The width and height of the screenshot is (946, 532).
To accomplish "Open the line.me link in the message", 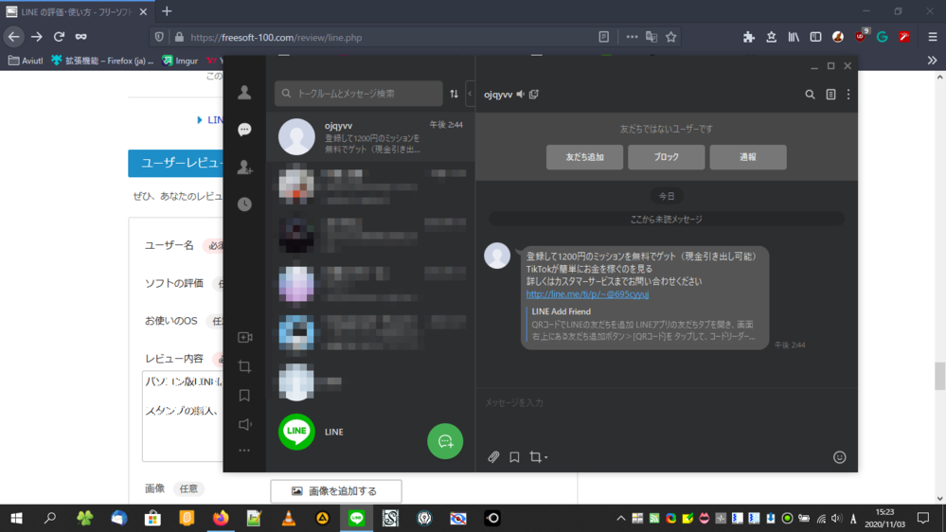I will tap(587, 294).
